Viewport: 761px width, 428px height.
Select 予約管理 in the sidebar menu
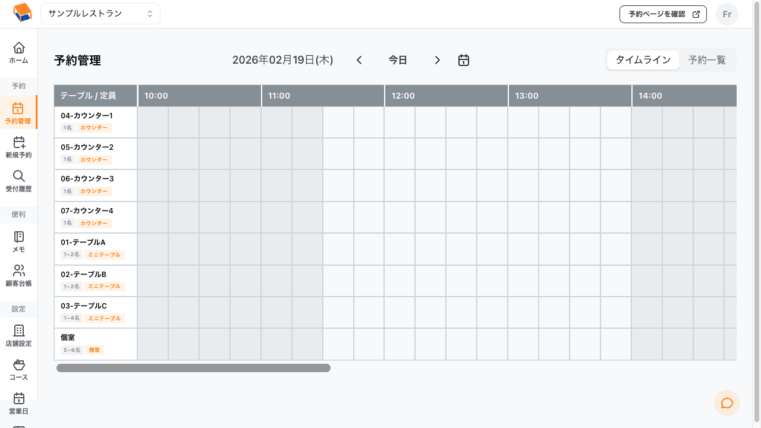pyautogui.click(x=18, y=112)
